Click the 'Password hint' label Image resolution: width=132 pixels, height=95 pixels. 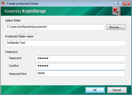pos(18,74)
